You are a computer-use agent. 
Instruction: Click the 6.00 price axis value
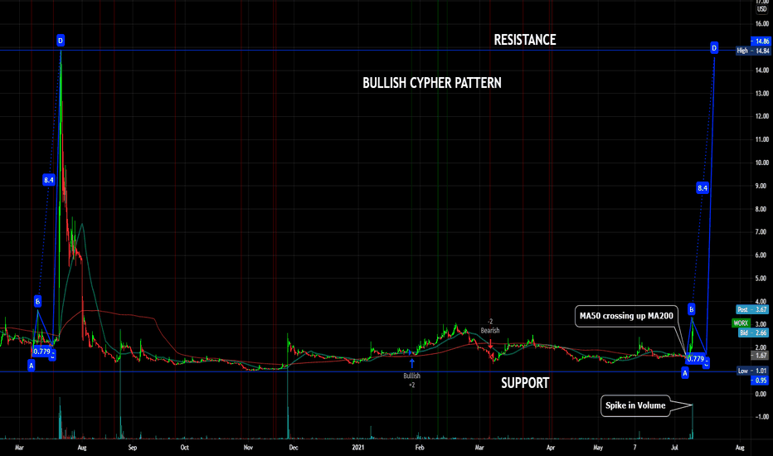761,255
